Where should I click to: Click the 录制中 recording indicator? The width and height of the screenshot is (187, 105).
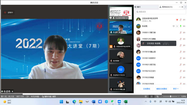tap(8, 12)
